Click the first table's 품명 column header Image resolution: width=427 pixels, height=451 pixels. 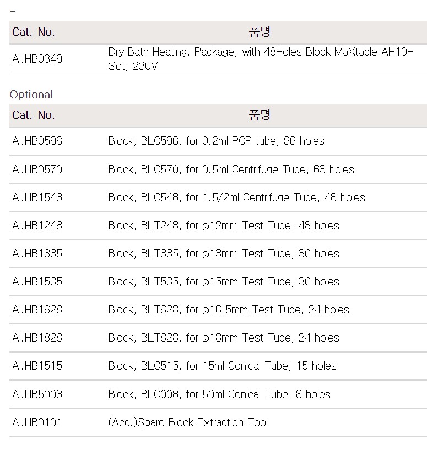point(260,32)
